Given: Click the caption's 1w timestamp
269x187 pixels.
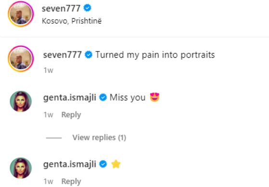Looking at the screenshot, I should (x=49, y=70).
